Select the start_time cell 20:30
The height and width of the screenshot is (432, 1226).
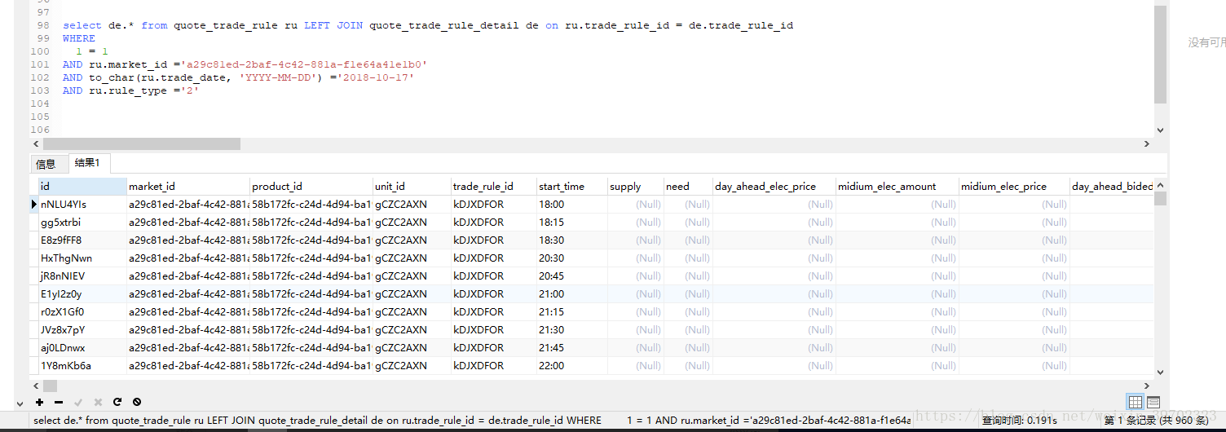point(572,258)
